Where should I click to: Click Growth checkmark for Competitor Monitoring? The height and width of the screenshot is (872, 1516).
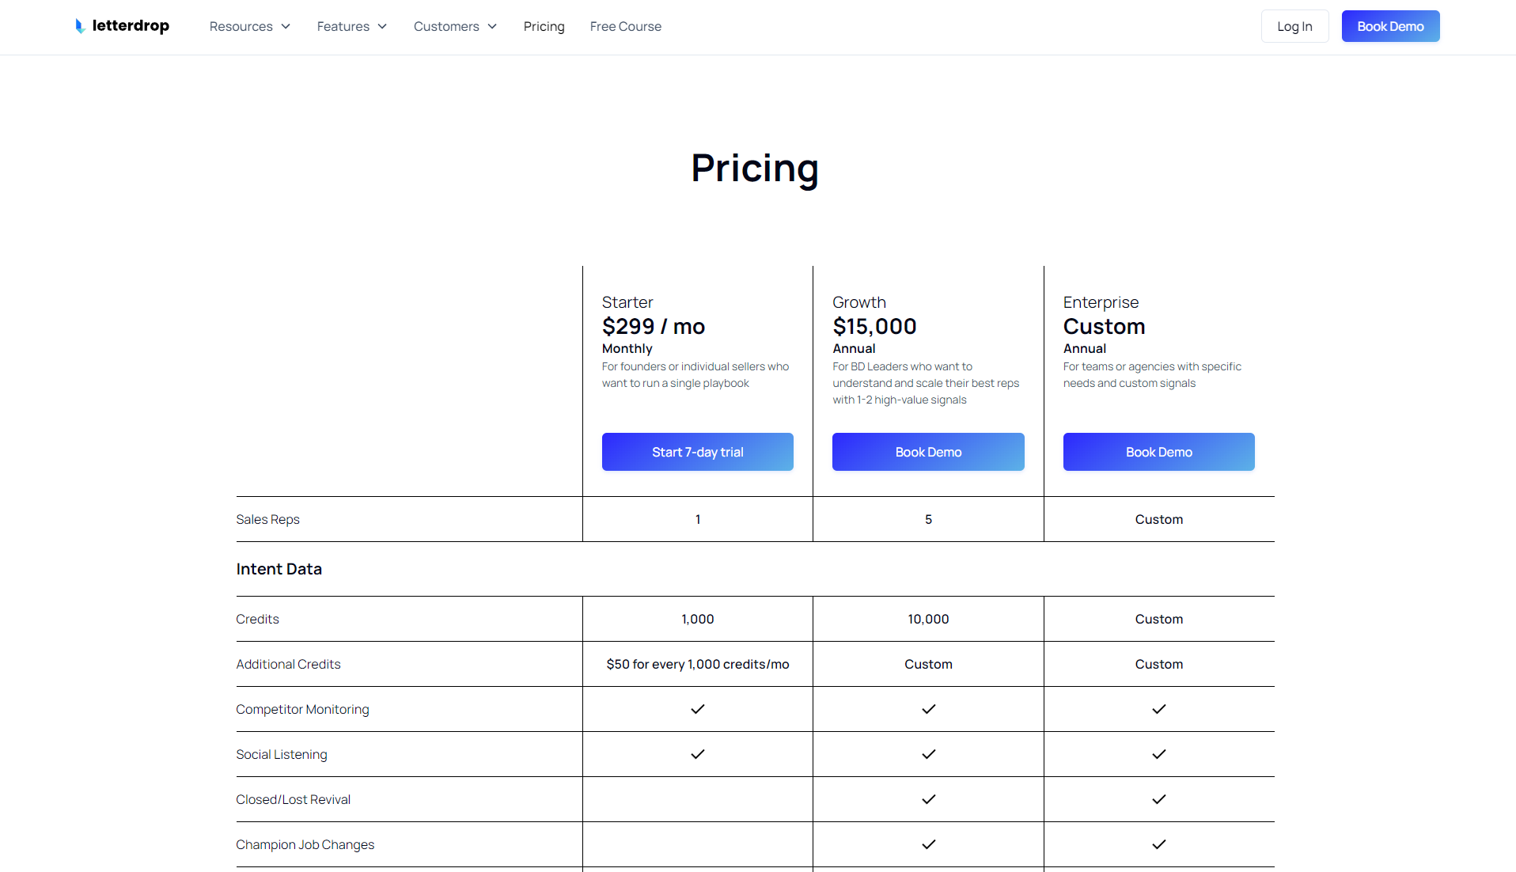tap(928, 709)
